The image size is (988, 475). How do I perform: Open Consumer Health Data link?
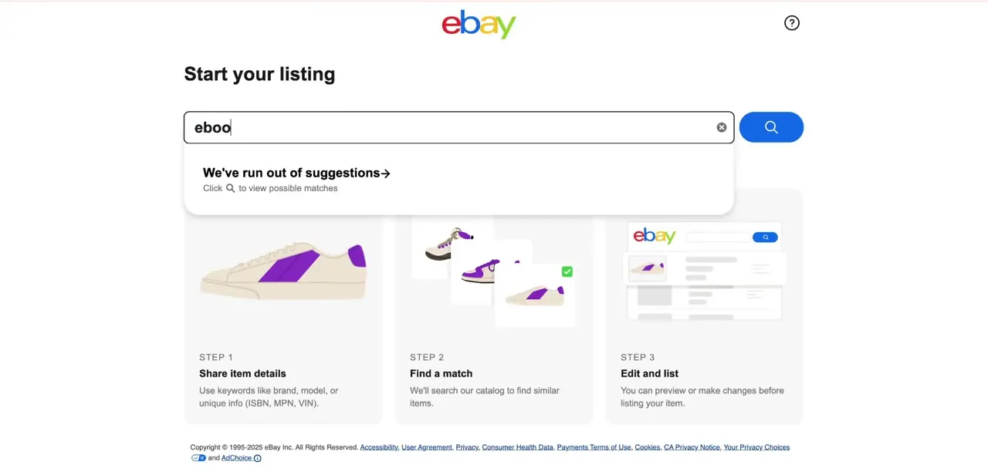click(x=518, y=447)
